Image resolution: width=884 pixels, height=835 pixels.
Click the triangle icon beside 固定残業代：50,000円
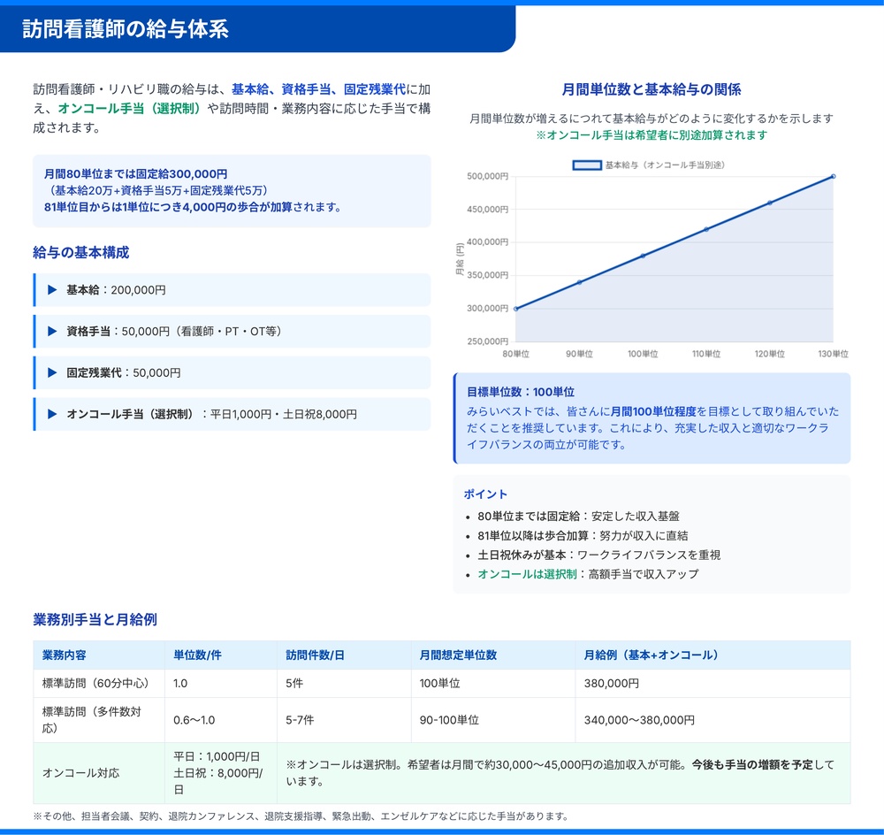52,373
